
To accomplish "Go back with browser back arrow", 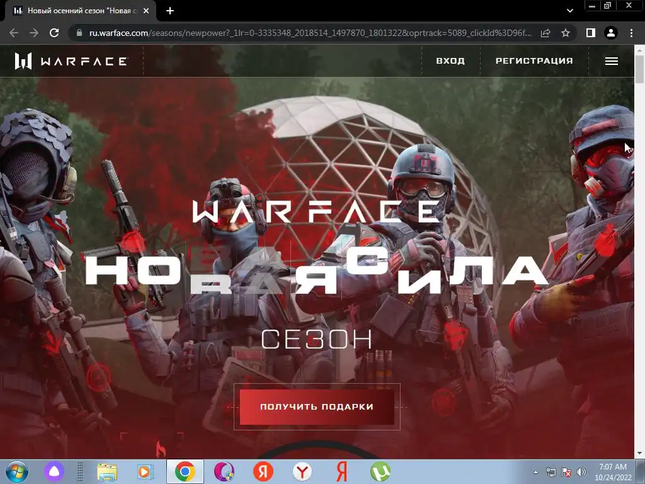I will [x=14, y=33].
